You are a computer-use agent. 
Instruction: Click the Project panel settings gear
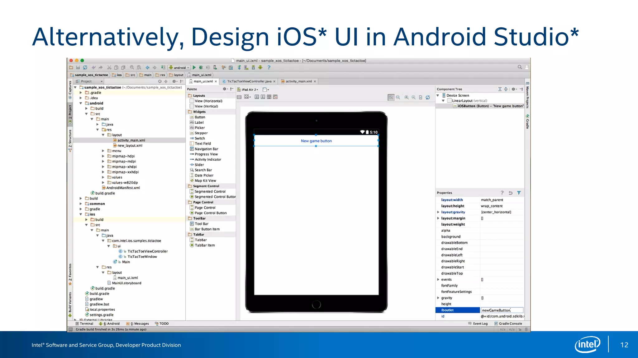tap(175, 81)
